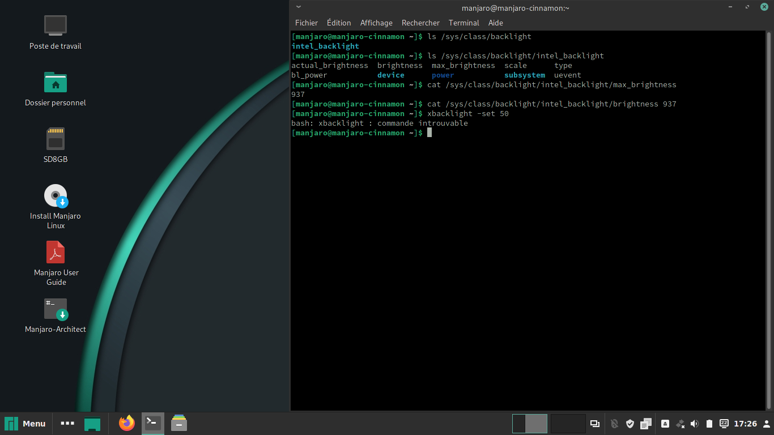Minimize the terminal window

(x=731, y=7)
